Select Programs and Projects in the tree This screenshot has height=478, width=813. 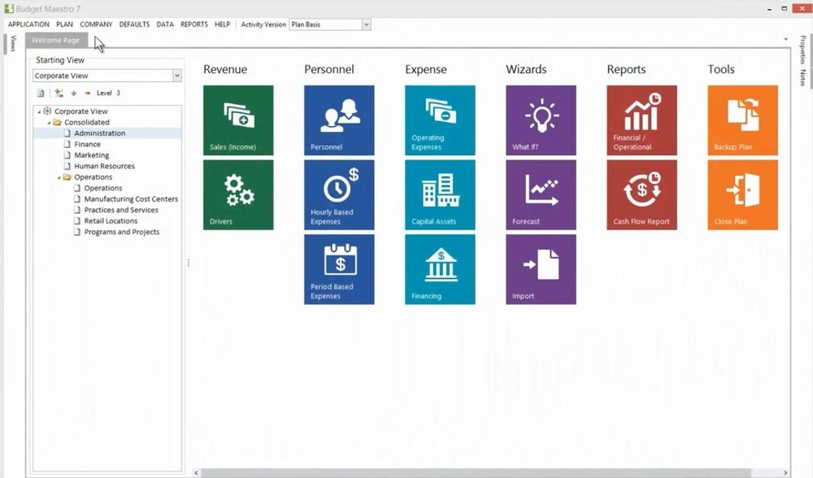pyautogui.click(x=121, y=232)
